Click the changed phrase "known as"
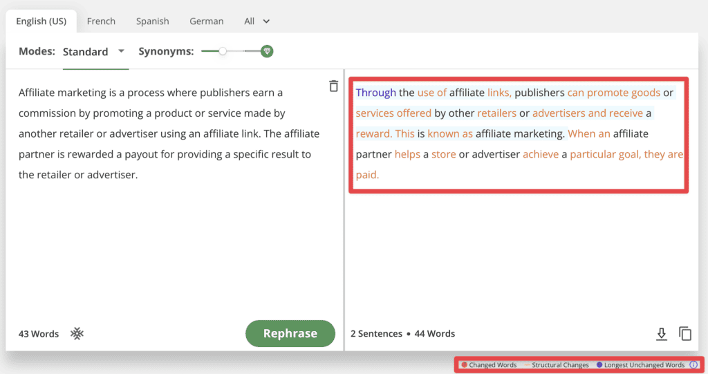The height and width of the screenshot is (374, 708). (x=450, y=133)
